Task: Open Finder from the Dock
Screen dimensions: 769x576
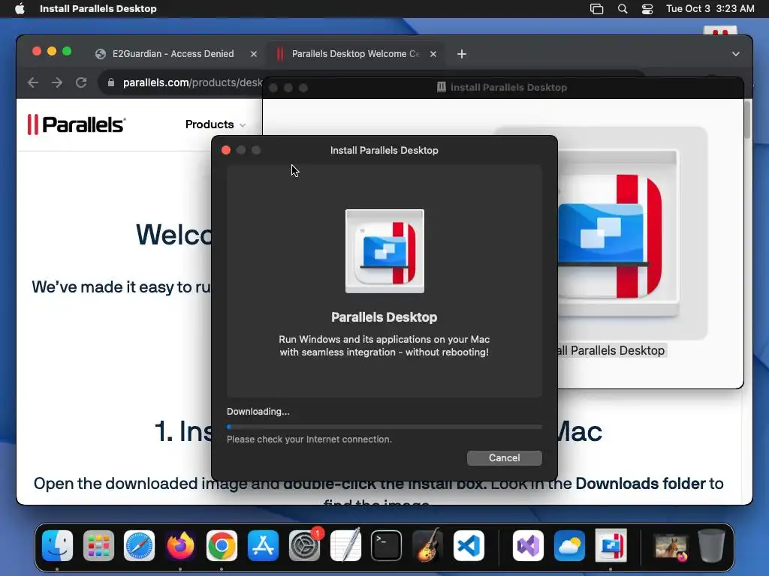Action: [x=57, y=546]
